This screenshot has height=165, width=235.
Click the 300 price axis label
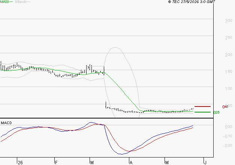[229, 21]
